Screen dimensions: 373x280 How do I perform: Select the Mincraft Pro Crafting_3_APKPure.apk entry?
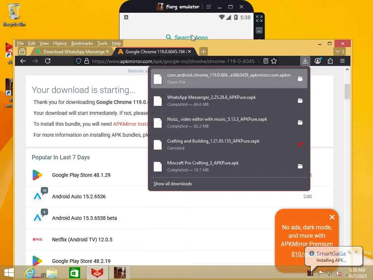(229, 166)
